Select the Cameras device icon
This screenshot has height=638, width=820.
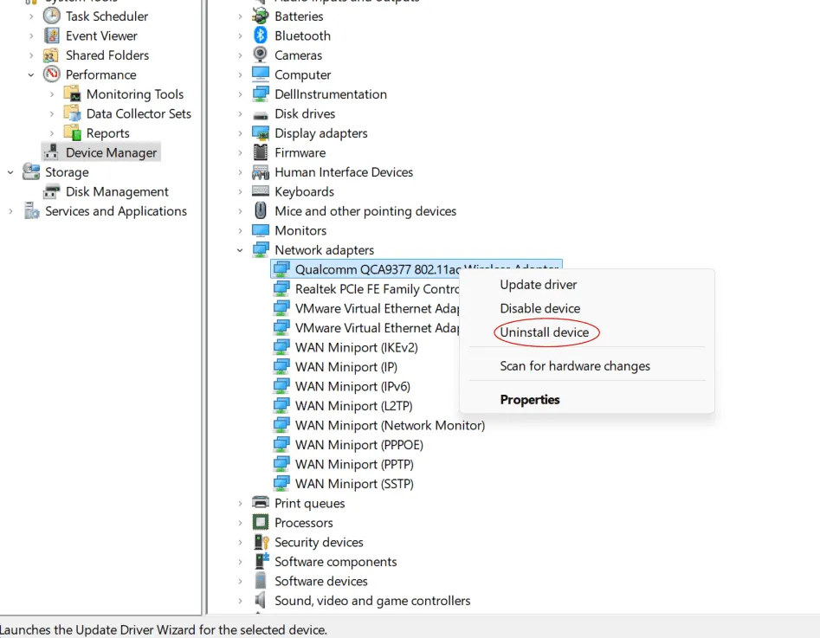(261, 55)
